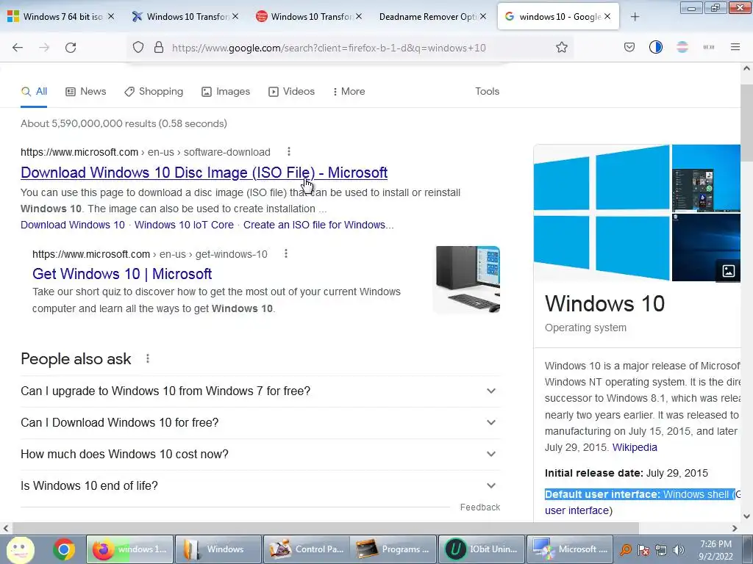Open Download Windows 10 Disc Image link
The width and height of the screenshot is (753, 564).
point(204,173)
